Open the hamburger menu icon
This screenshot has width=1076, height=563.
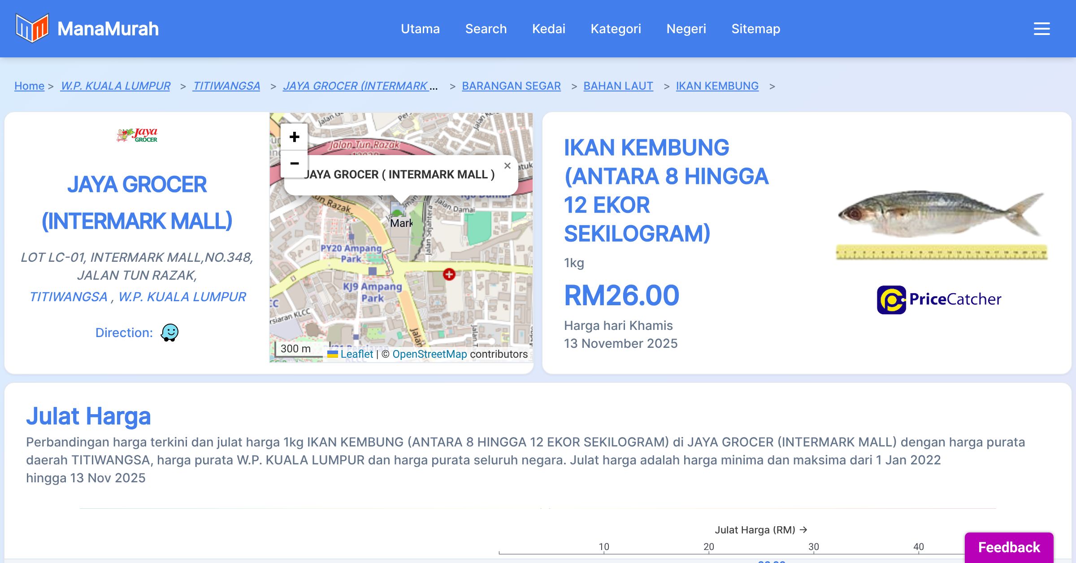1041,29
